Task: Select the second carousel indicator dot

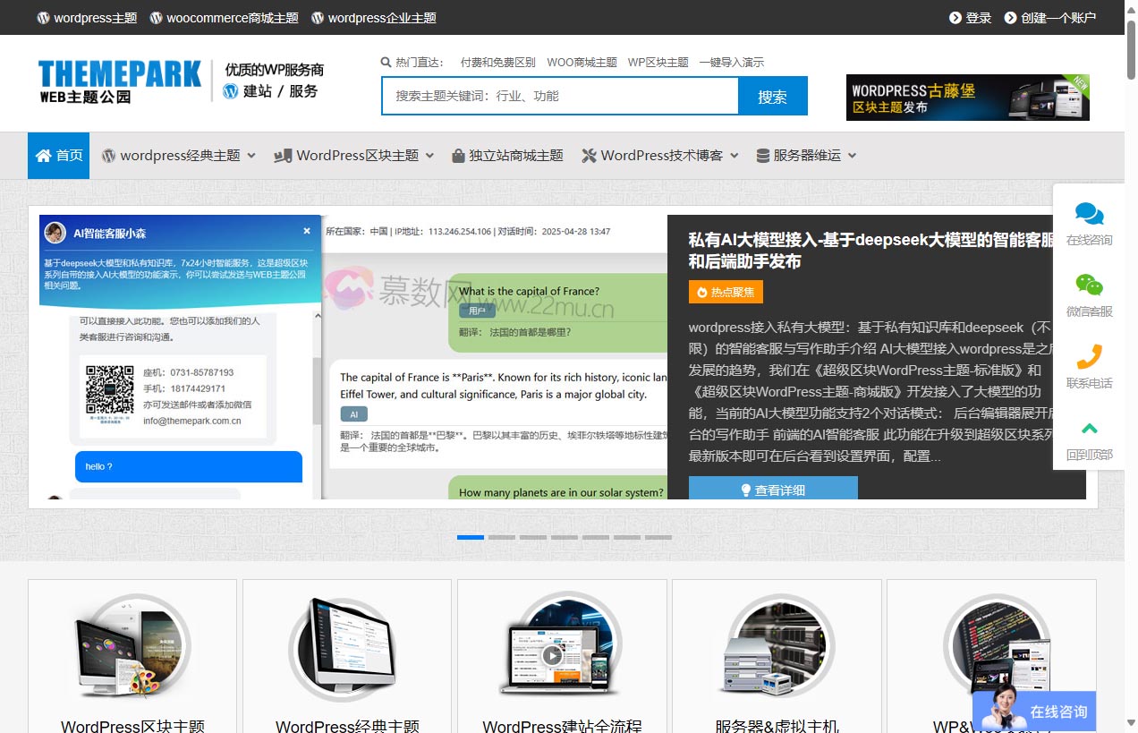Action: [x=501, y=537]
